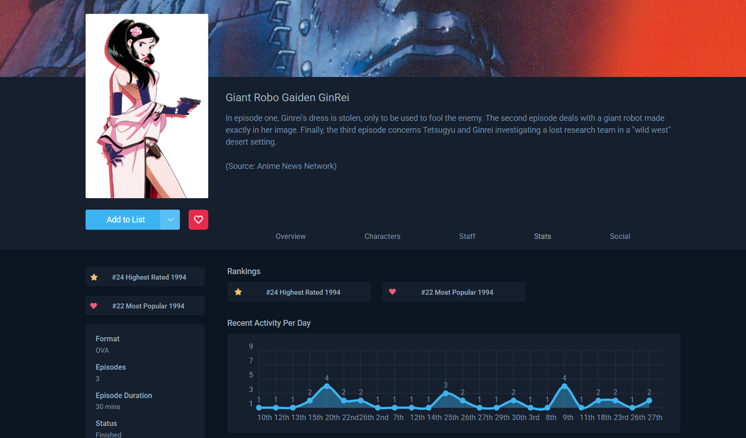
Task: Click the Format OVA entry in sidebar
Action: [x=108, y=344]
